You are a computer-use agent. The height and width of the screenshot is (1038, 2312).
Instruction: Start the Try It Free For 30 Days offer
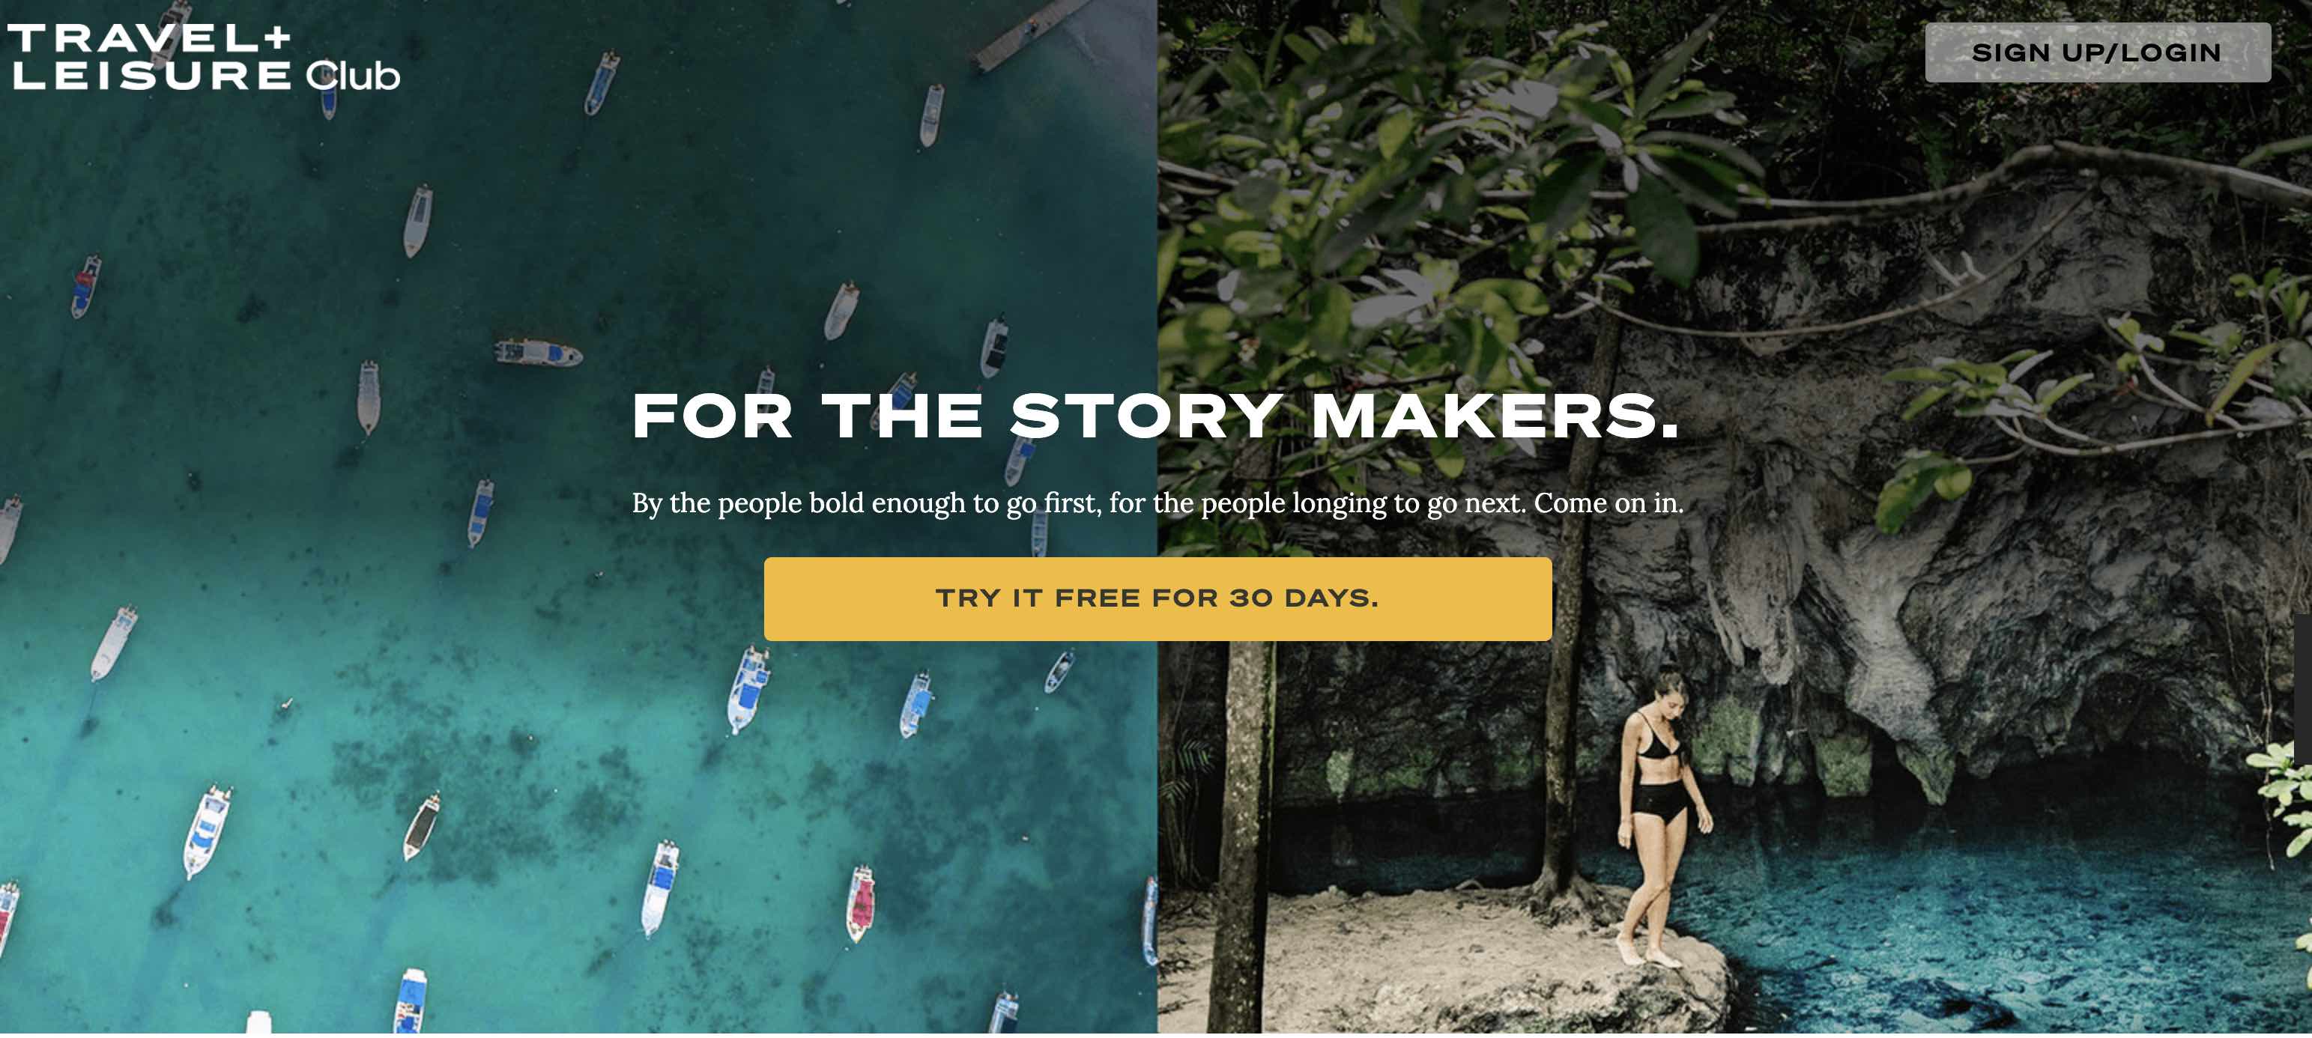1157,599
